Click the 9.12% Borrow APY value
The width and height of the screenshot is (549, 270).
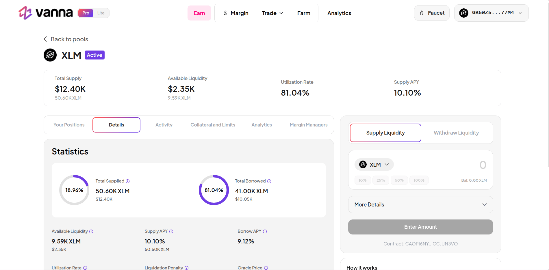246,241
